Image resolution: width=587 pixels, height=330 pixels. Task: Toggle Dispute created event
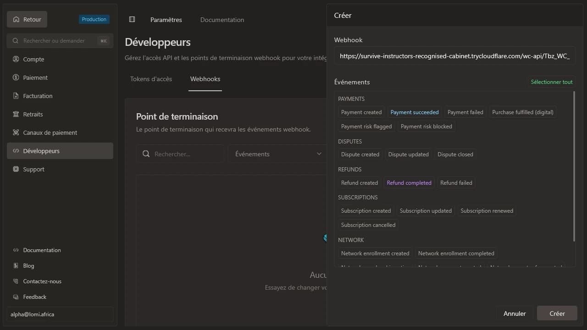(360, 154)
